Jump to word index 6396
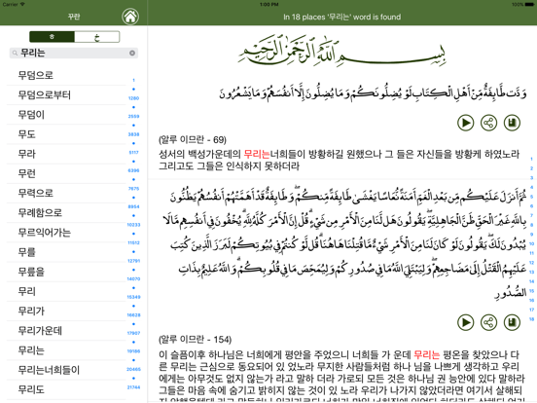Image resolution: width=537 pixels, height=403 pixels. (133, 170)
